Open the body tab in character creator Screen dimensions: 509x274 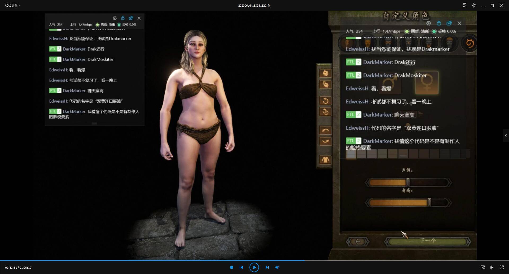348,43
